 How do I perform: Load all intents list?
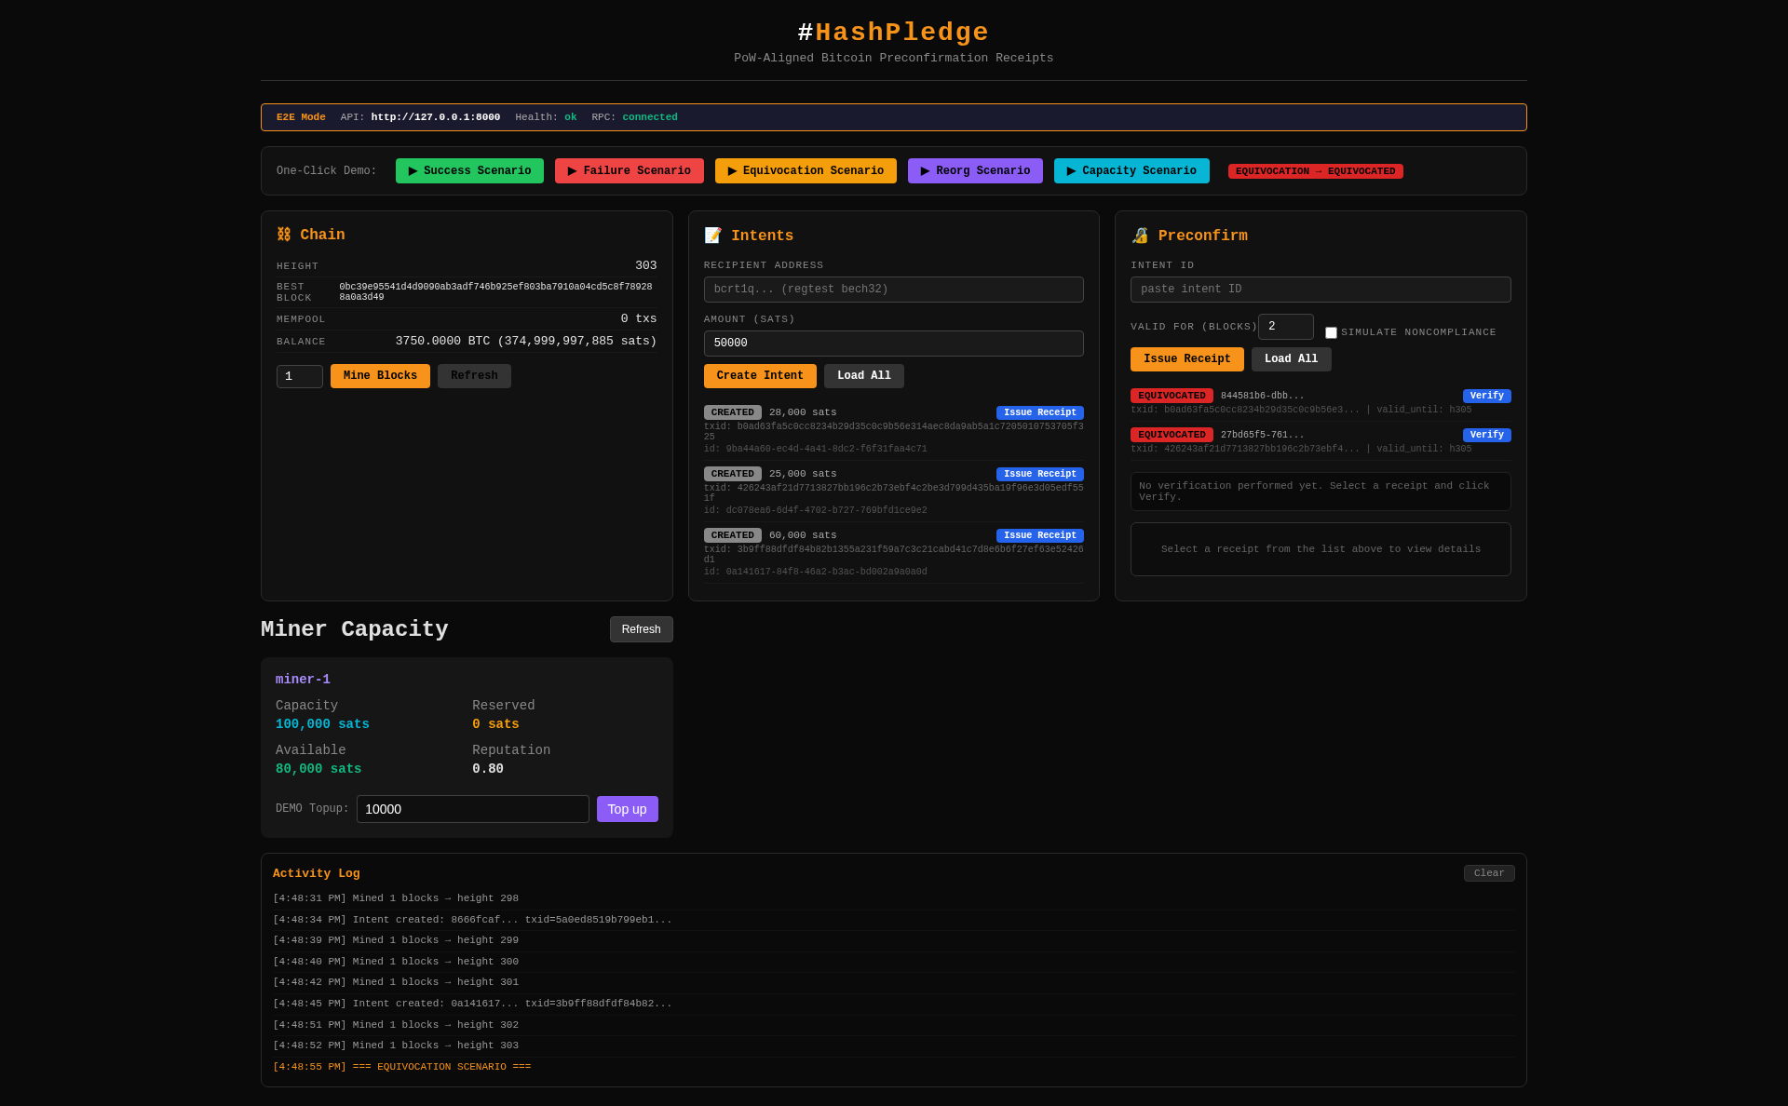(863, 376)
